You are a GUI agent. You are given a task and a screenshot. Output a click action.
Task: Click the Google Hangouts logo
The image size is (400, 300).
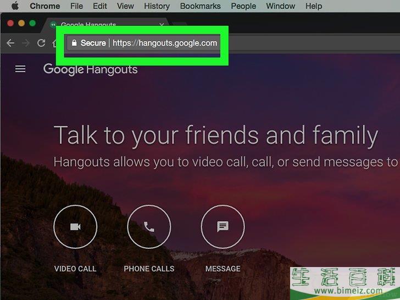click(x=90, y=69)
